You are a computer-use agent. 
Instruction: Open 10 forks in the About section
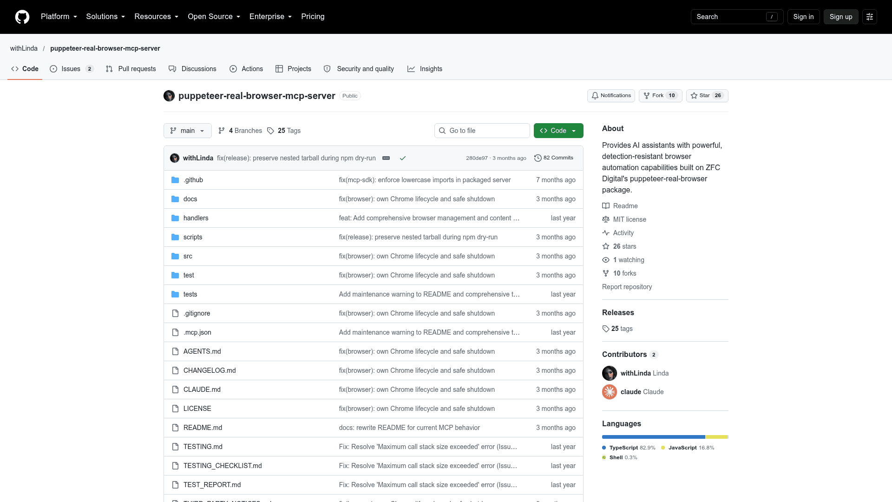point(619,273)
